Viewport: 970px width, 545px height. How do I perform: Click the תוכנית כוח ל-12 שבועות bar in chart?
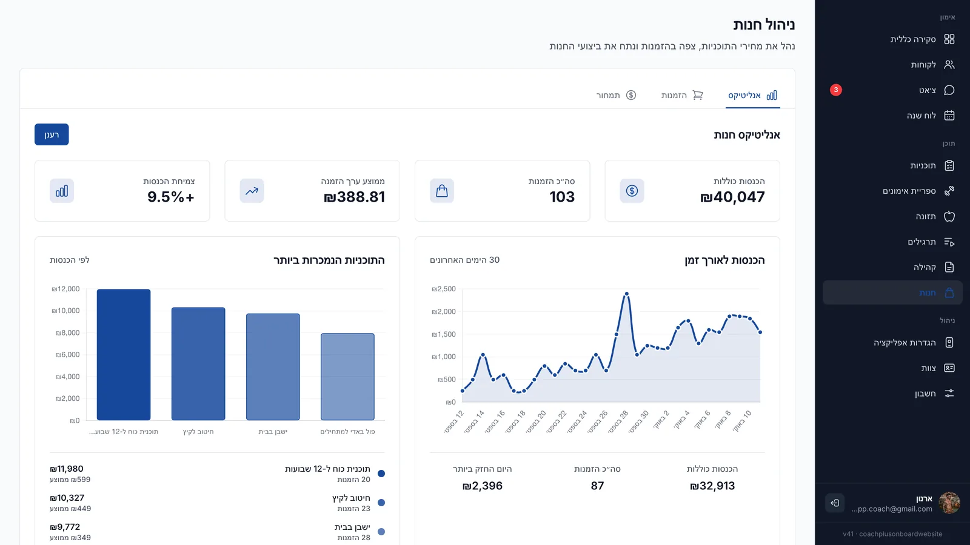click(x=124, y=355)
